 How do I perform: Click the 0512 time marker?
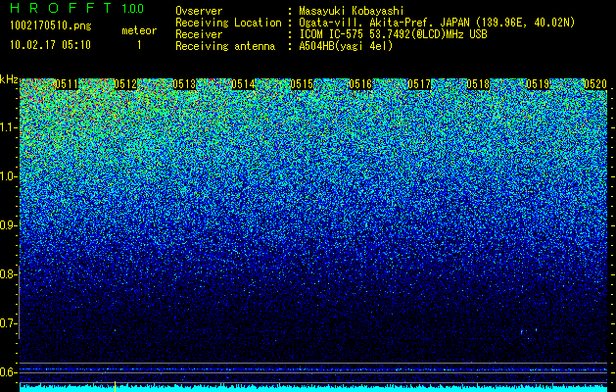(x=125, y=84)
